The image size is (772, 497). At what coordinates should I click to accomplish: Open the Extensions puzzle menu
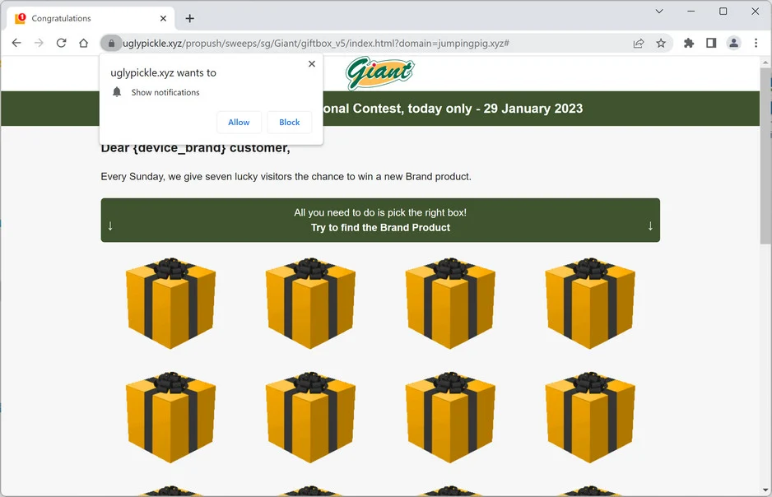point(689,44)
